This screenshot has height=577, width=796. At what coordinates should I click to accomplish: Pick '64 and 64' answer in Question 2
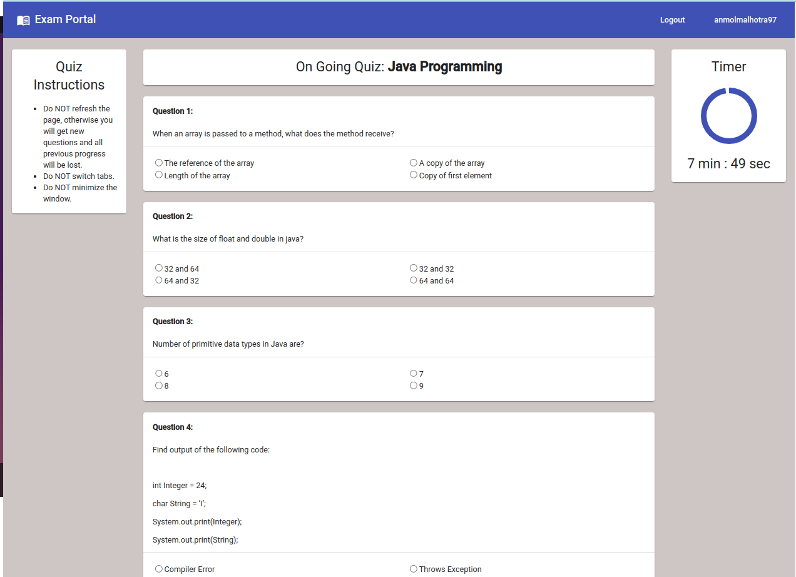pyautogui.click(x=413, y=280)
